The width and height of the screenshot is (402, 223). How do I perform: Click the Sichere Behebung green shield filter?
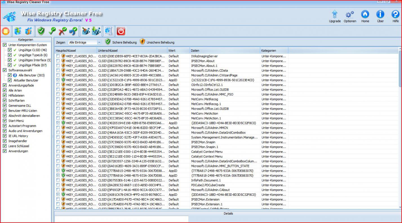click(108, 42)
